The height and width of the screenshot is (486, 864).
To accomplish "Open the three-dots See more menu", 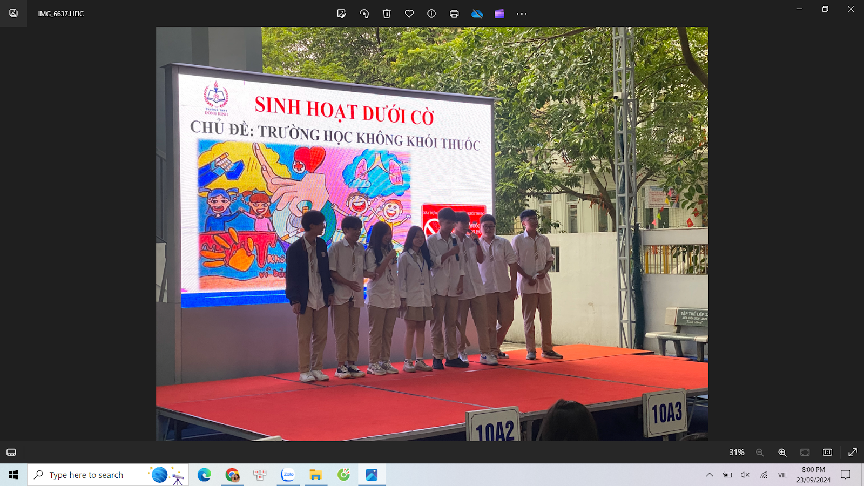I will 522,13.
